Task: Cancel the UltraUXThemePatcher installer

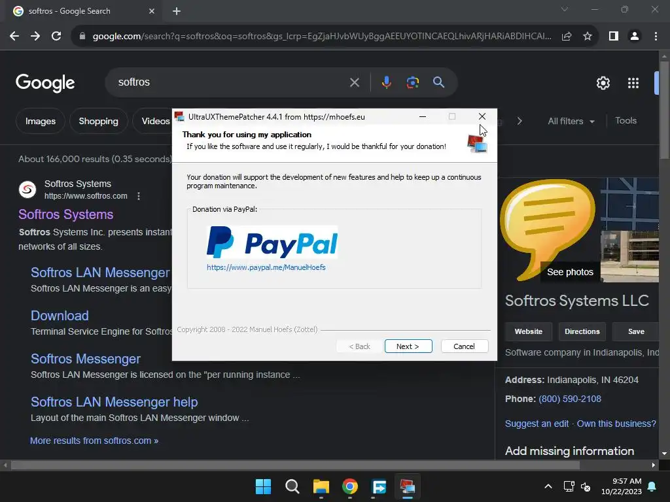Action: (x=464, y=346)
